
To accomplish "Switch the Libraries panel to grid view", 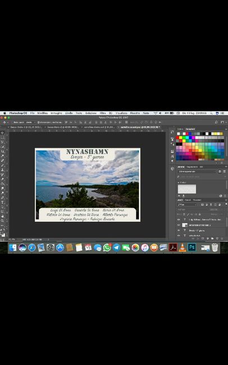I will click(220, 171).
